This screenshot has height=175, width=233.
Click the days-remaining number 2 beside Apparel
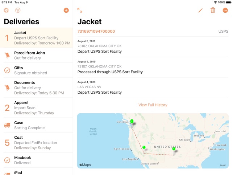point(7,108)
